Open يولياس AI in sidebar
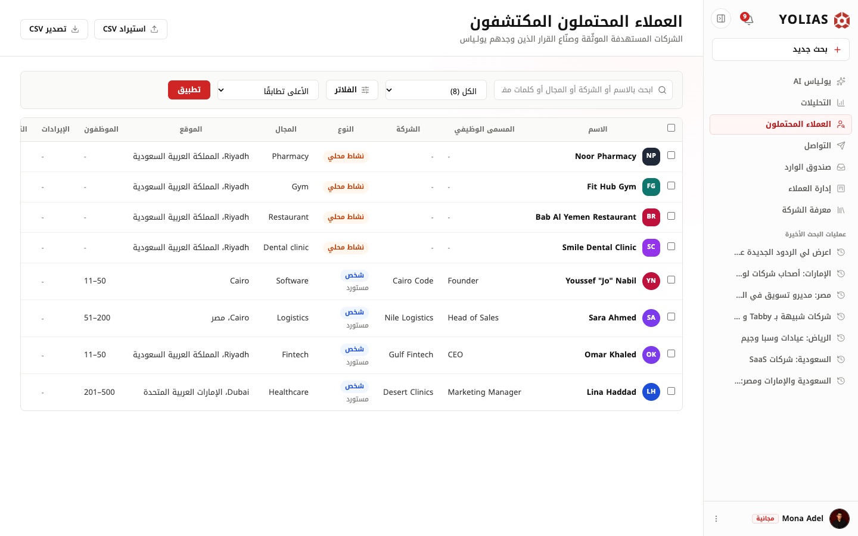858x536 pixels. [x=781, y=81]
